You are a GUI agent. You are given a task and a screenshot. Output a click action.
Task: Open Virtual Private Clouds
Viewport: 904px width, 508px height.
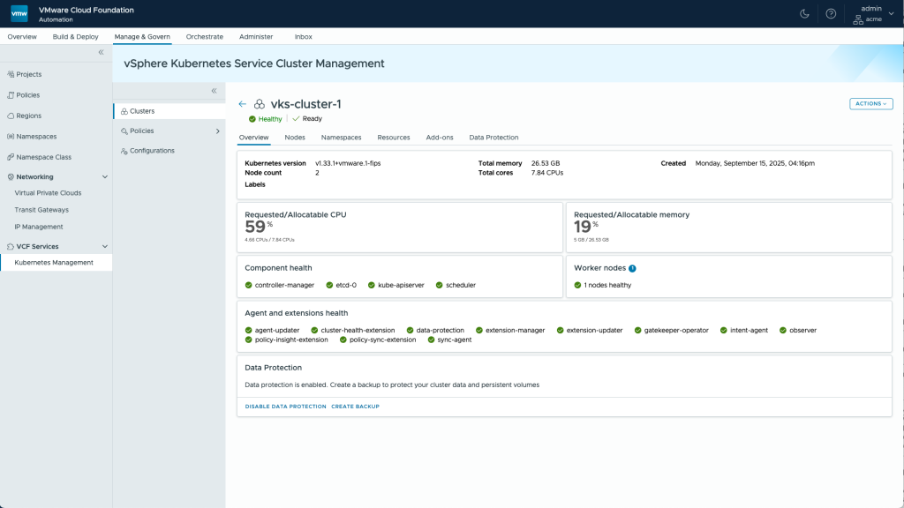click(48, 193)
